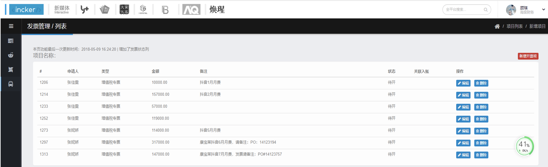
Task: Click the user avatar picture
Action: pos(511,10)
